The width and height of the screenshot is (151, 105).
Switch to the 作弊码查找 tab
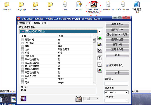point(40,23)
